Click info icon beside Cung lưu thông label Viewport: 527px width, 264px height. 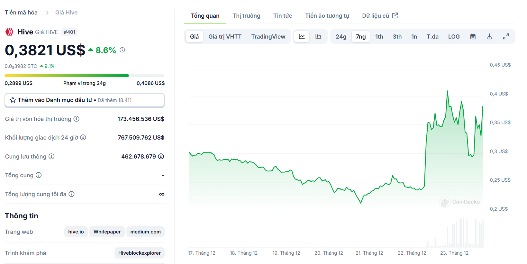51,157
